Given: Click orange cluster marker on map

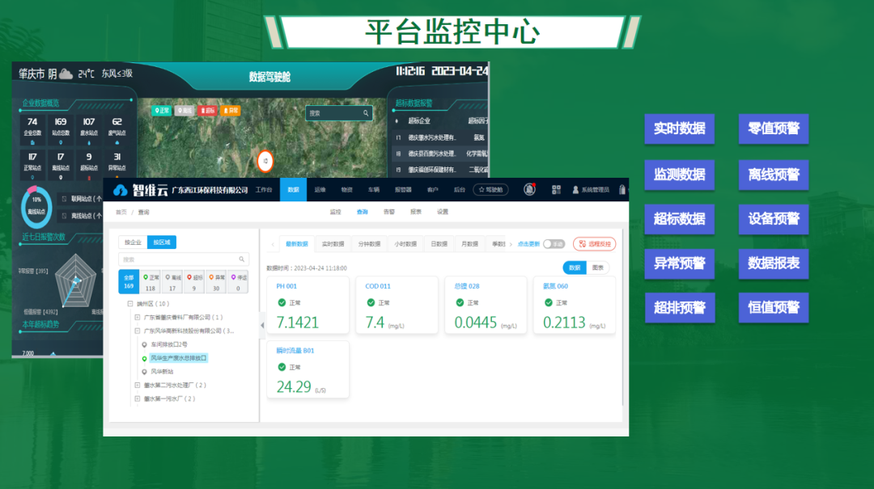Looking at the screenshot, I should (265, 161).
